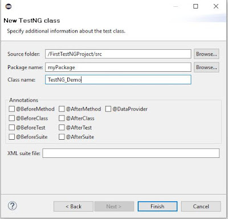
Task: Close the dialog with the X icon
Action: [216, 6]
